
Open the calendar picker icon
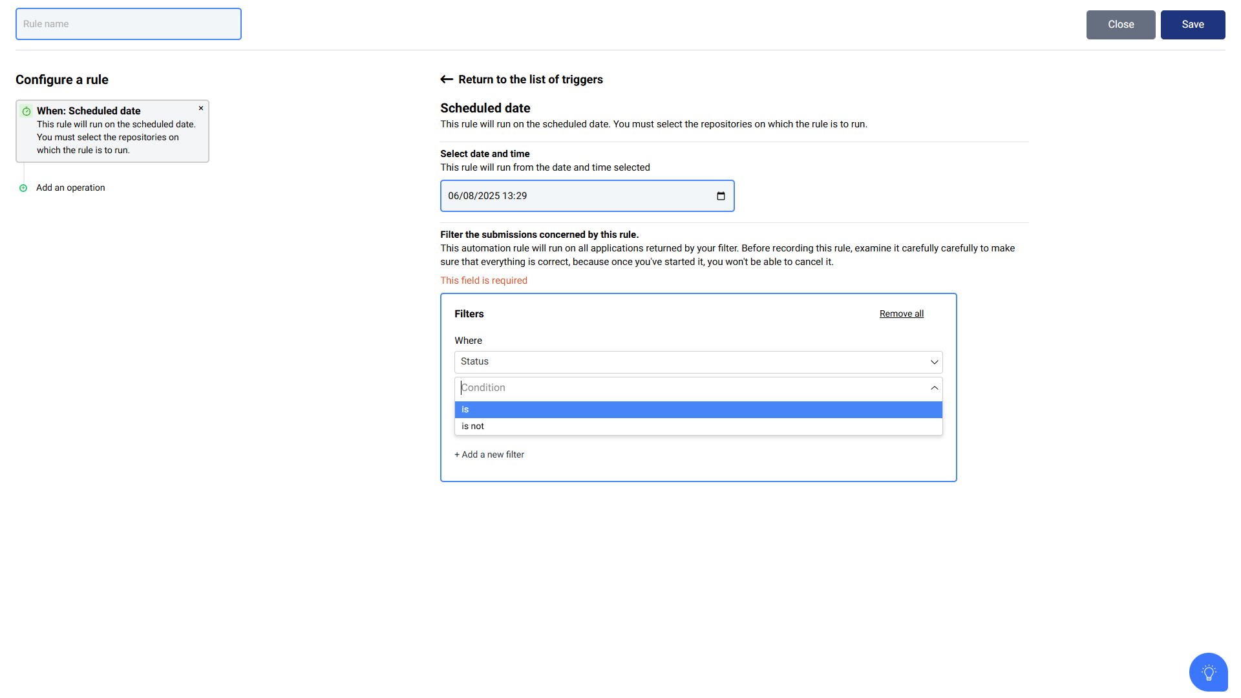[721, 196]
